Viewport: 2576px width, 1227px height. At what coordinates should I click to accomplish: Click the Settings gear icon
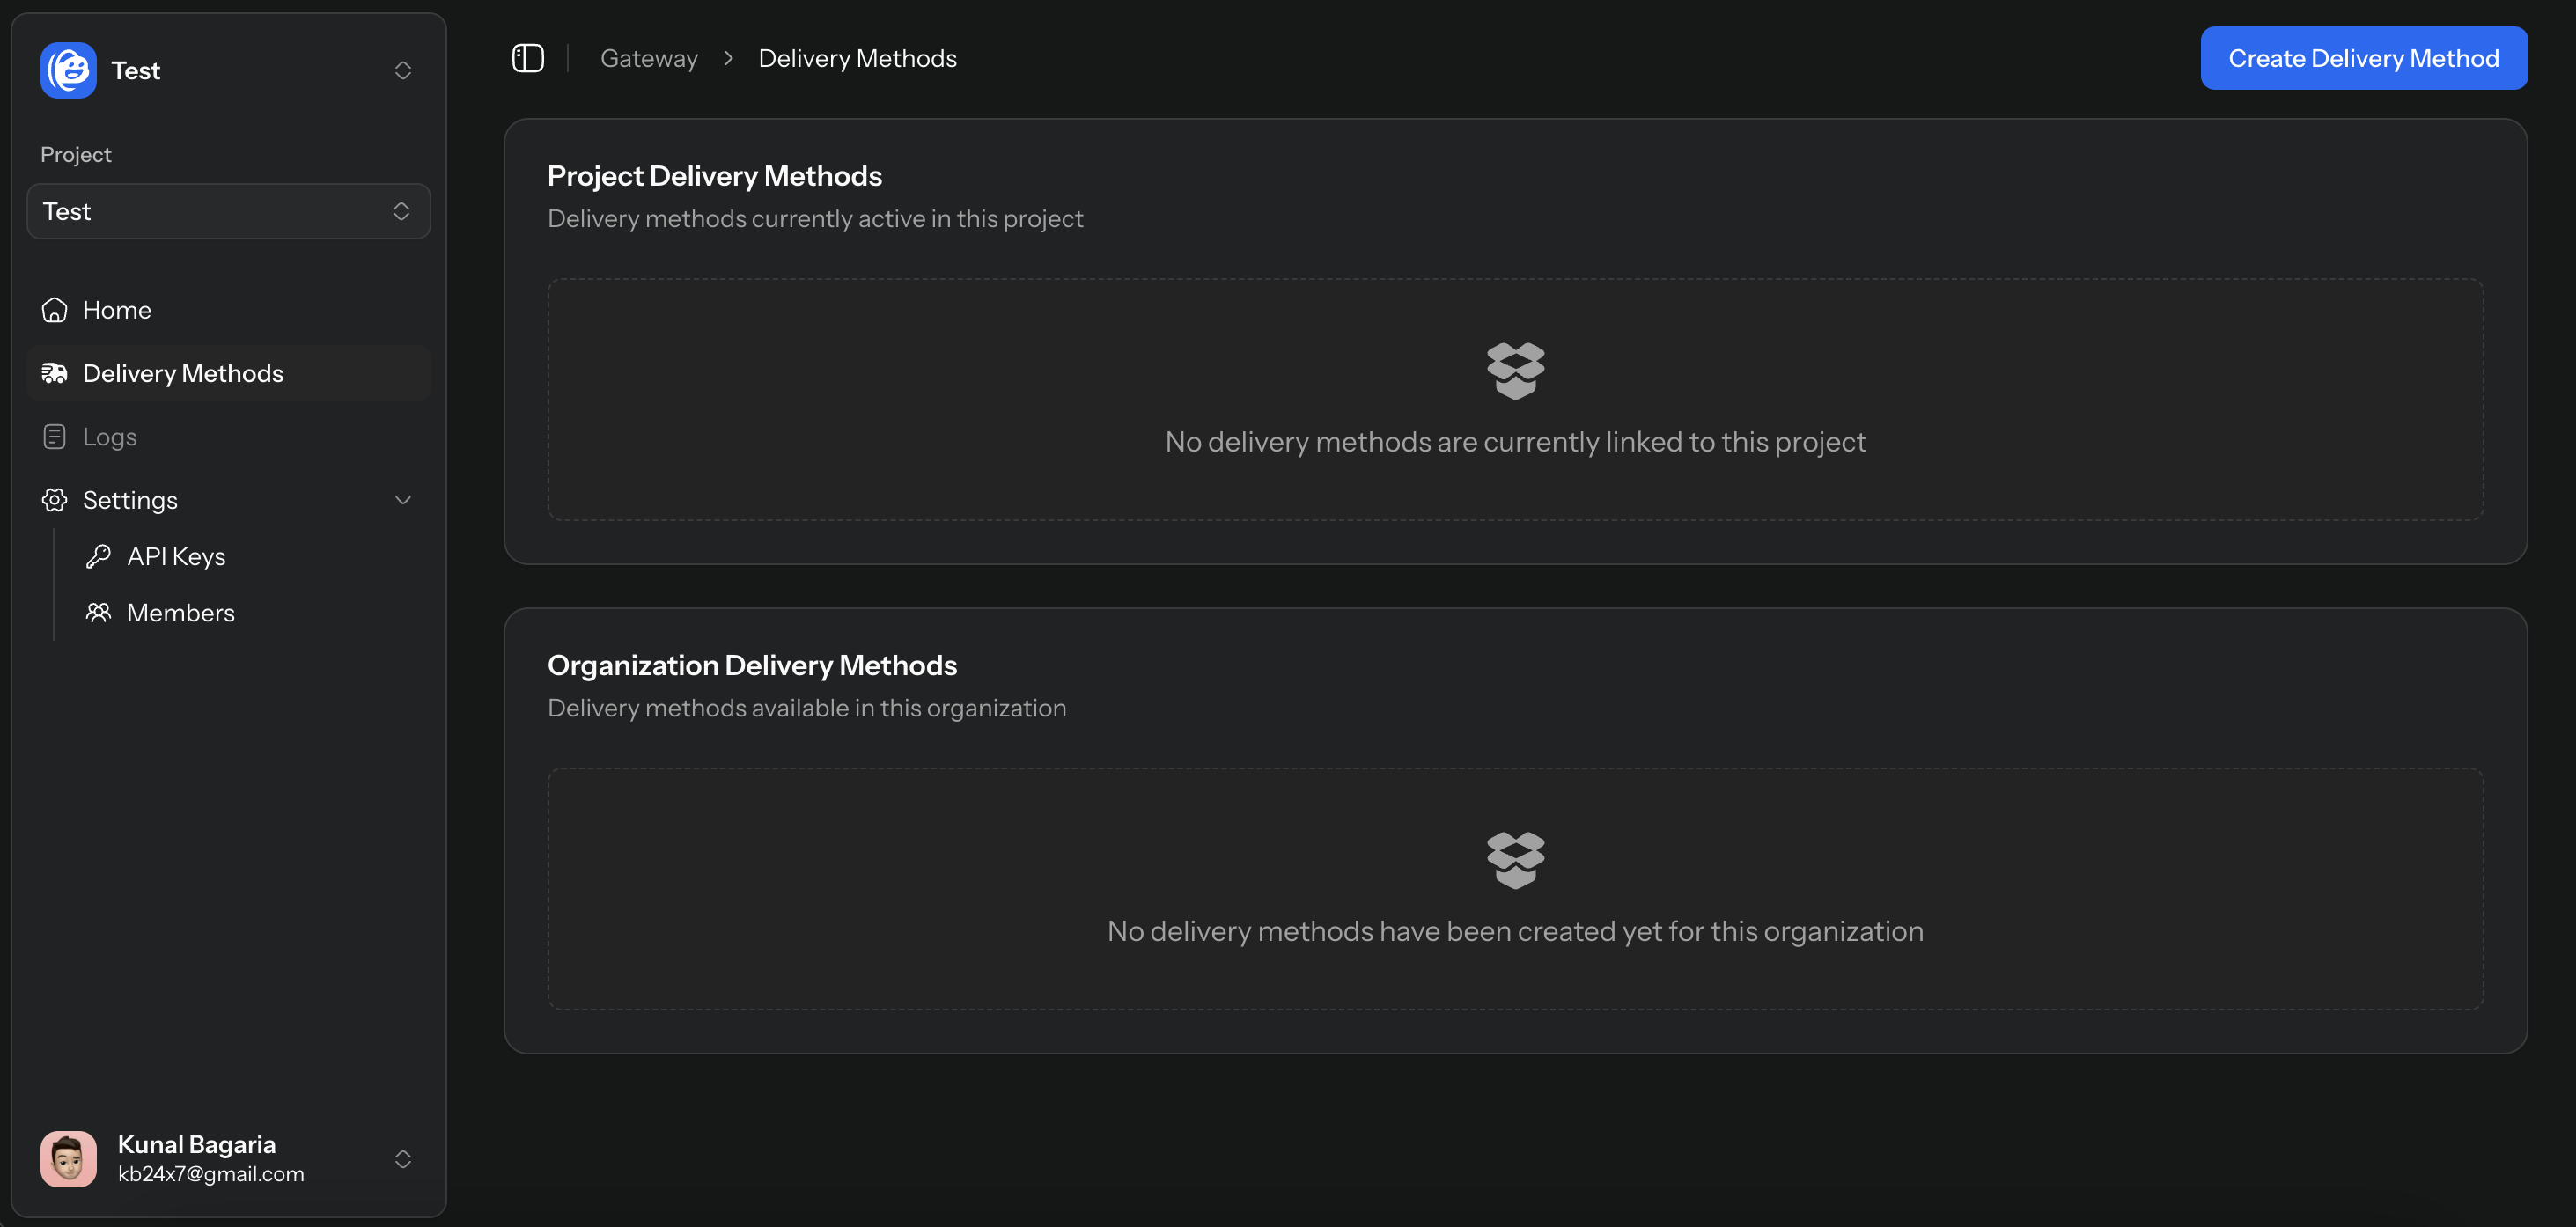click(x=54, y=500)
